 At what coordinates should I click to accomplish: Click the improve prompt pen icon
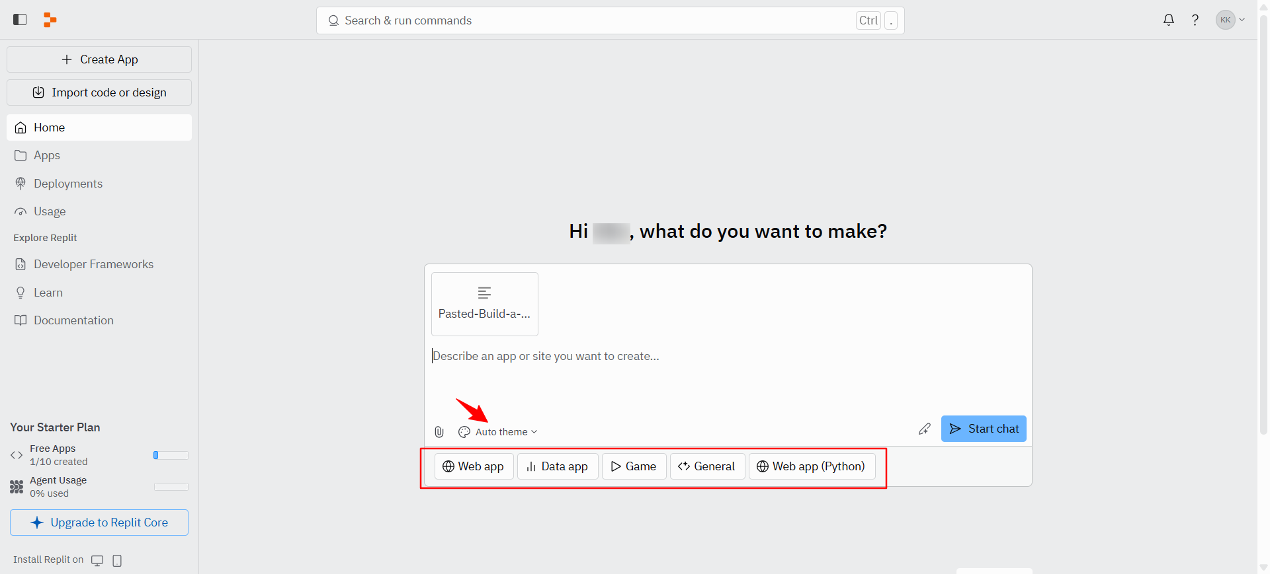pyautogui.click(x=925, y=429)
